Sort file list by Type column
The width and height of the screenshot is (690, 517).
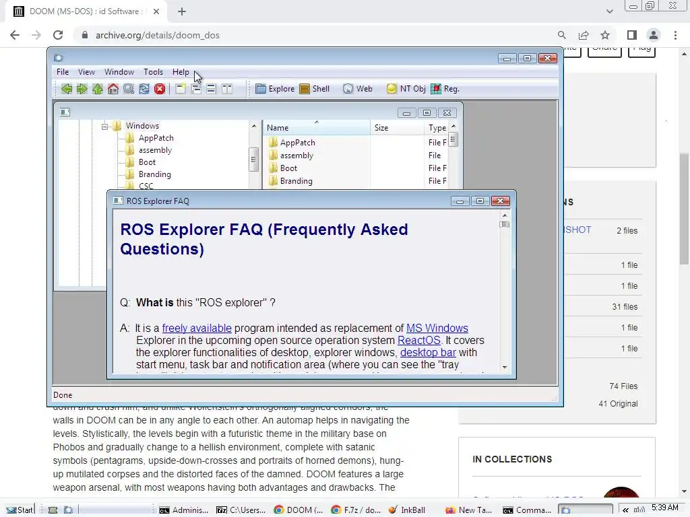[437, 128]
